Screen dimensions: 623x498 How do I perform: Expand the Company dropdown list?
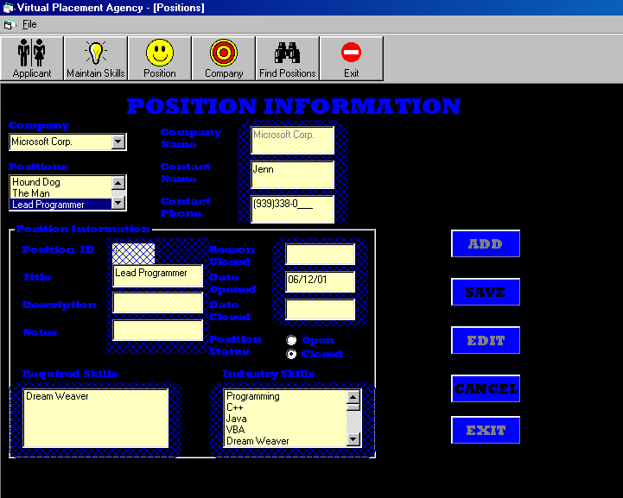click(118, 142)
